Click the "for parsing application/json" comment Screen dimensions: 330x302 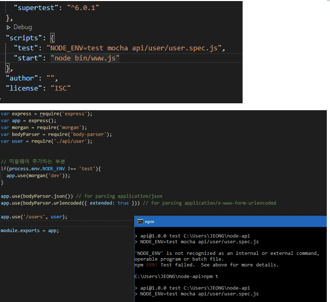[119, 196]
